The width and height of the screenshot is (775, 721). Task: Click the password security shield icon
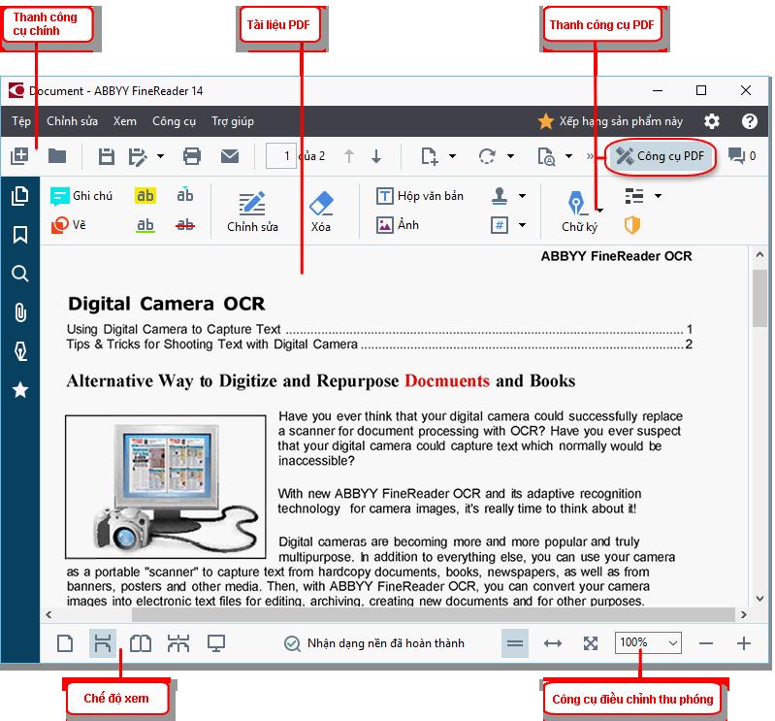click(632, 225)
